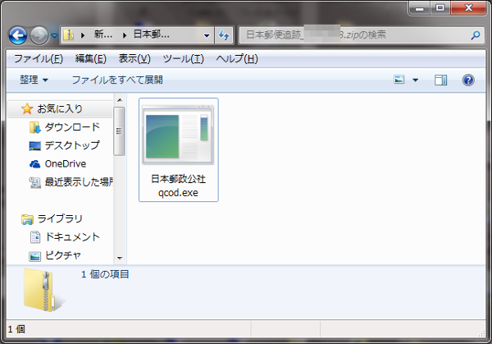Close the Explorer window
This screenshot has height=344, width=492.
click(469, 8)
